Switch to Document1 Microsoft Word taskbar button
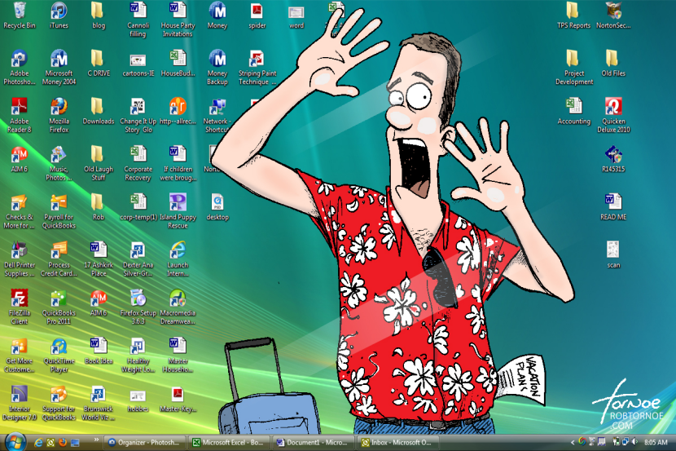 [312, 442]
